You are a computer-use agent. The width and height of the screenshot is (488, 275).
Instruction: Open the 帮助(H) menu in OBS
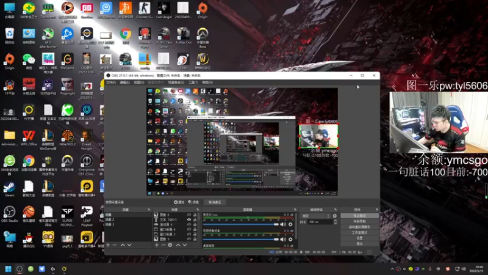click(x=207, y=82)
